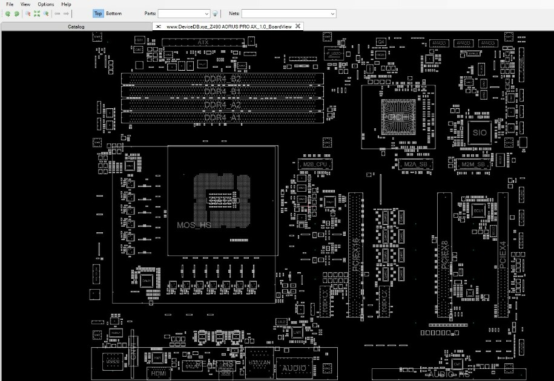Click the zoom to fit icon
The width and height of the screenshot is (554, 381).
coord(37,14)
